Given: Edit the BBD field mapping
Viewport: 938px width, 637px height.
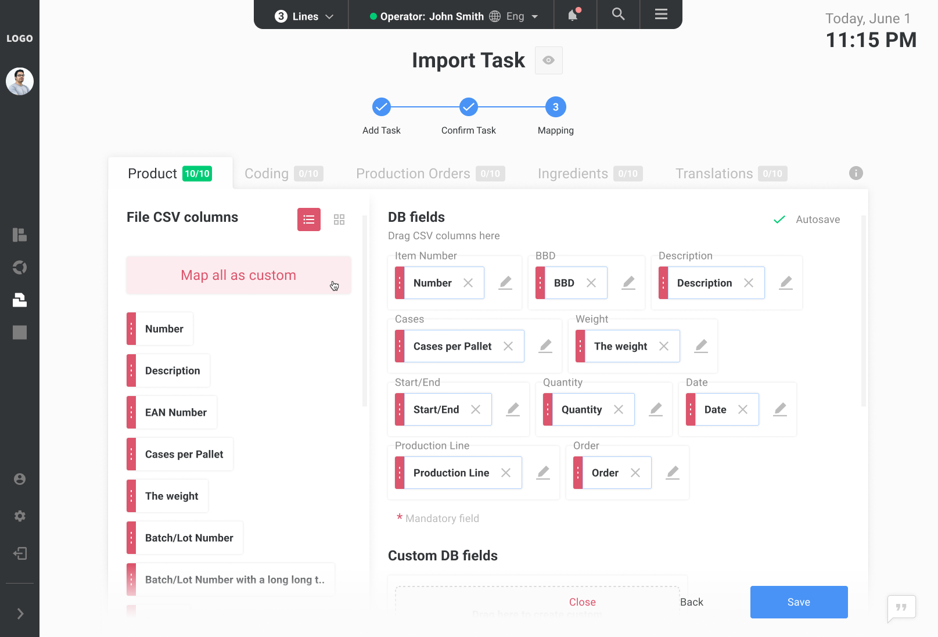Looking at the screenshot, I should (x=628, y=283).
